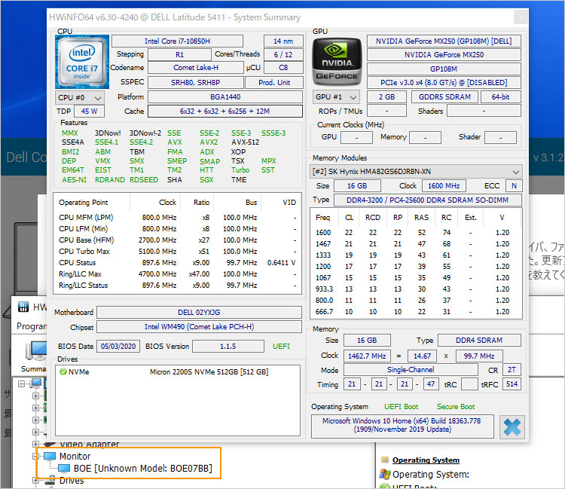565x489 pixels.
Task: Expand the Video Adapter tree node
Action: tap(35, 444)
